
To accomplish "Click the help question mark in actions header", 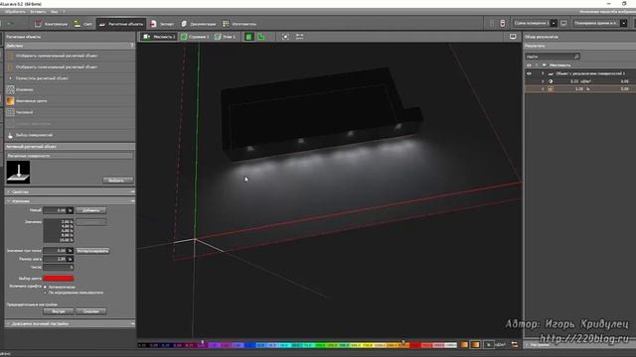I will coord(132,46).
